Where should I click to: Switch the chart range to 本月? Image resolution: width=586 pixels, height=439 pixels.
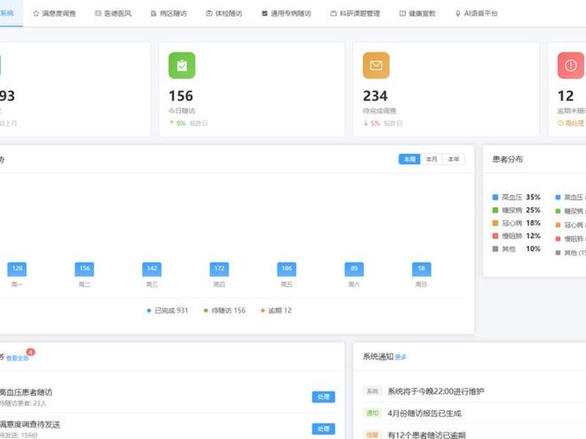pos(431,159)
